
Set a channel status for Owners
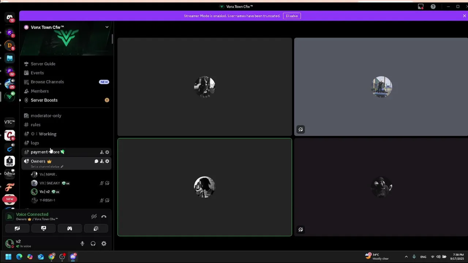pyautogui.click(x=47, y=167)
